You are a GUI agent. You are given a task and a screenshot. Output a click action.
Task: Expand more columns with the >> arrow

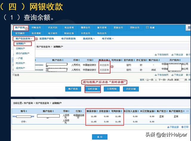click(187, 111)
